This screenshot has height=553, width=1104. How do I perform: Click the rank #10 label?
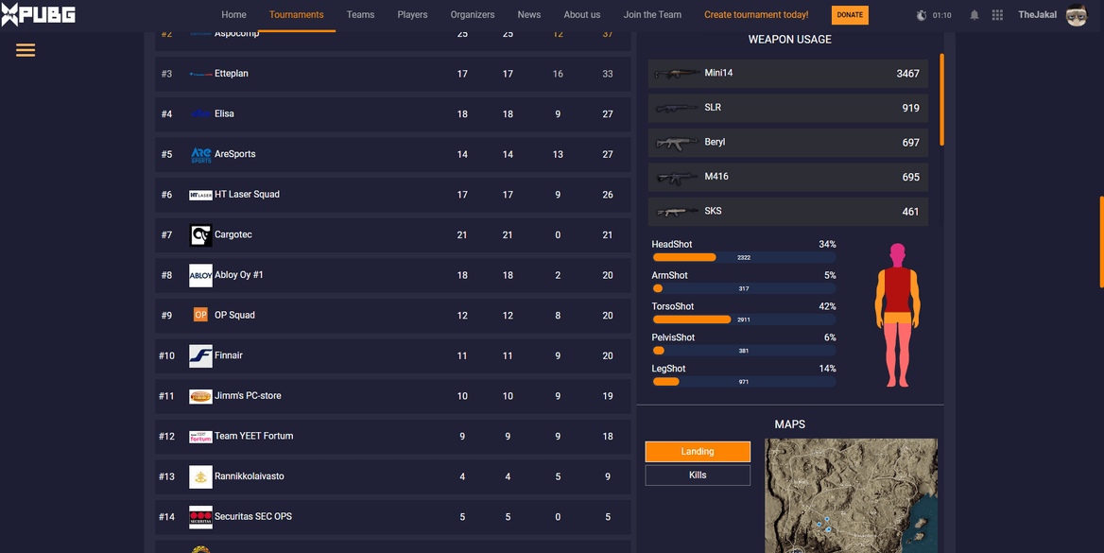167,355
